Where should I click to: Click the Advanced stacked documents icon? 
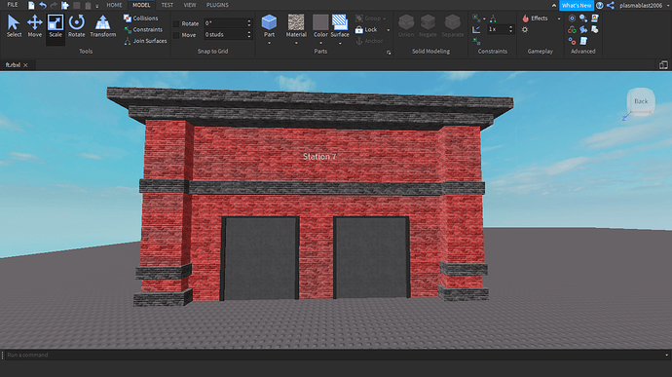click(x=595, y=29)
